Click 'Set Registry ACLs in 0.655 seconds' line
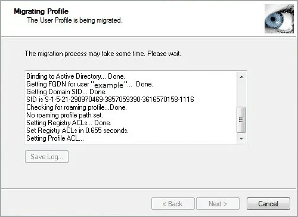 [77, 131]
